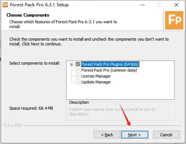Image resolution: width=186 pixels, height=144 pixels.
Task: Select the License Manager item
Action: click(96, 76)
